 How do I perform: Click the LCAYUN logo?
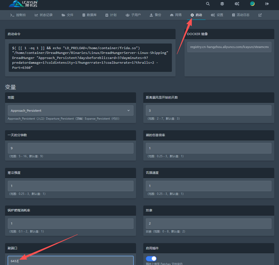(23, 4)
